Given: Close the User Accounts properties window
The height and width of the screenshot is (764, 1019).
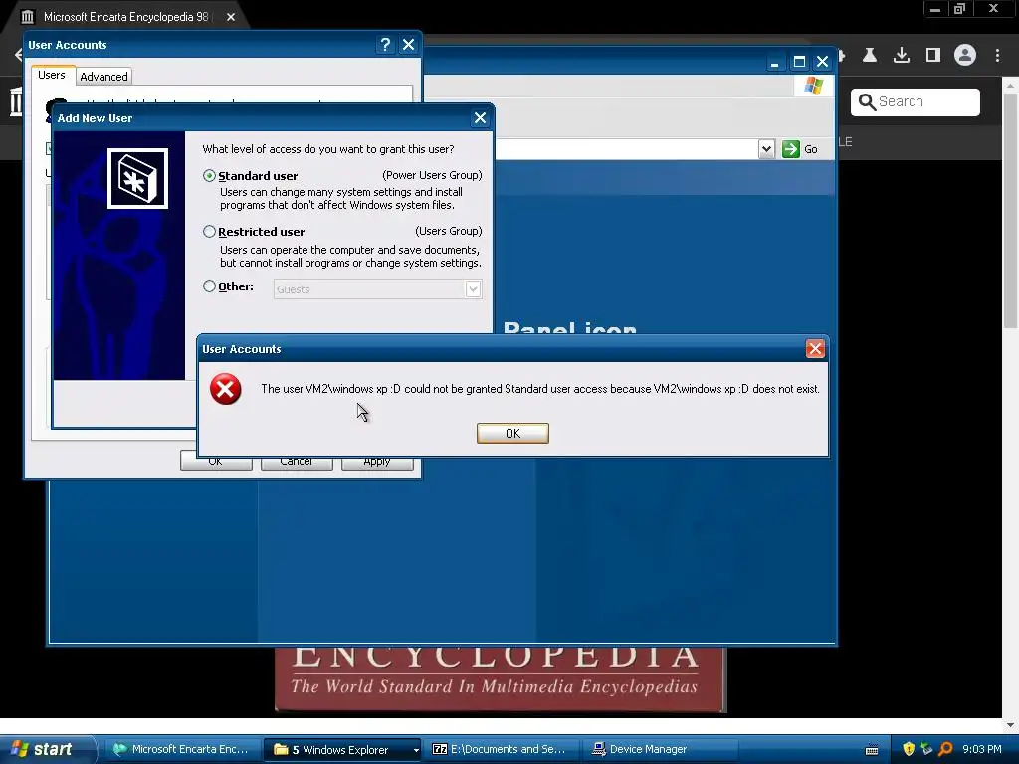Looking at the screenshot, I should 408,44.
